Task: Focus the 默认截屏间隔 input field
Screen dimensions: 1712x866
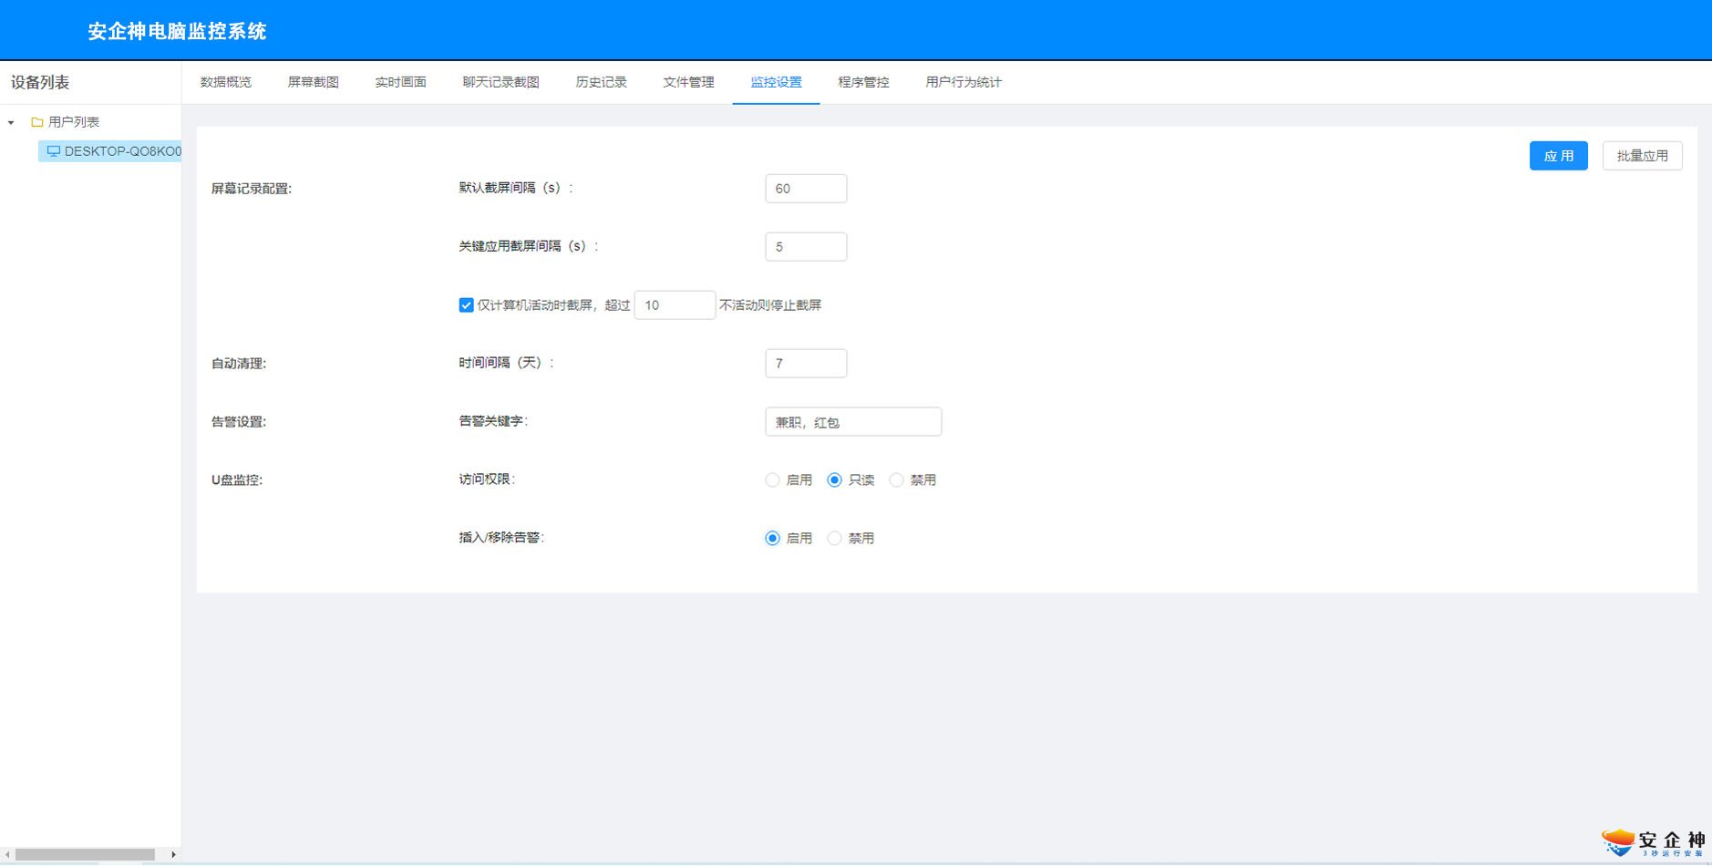Action: 806,189
